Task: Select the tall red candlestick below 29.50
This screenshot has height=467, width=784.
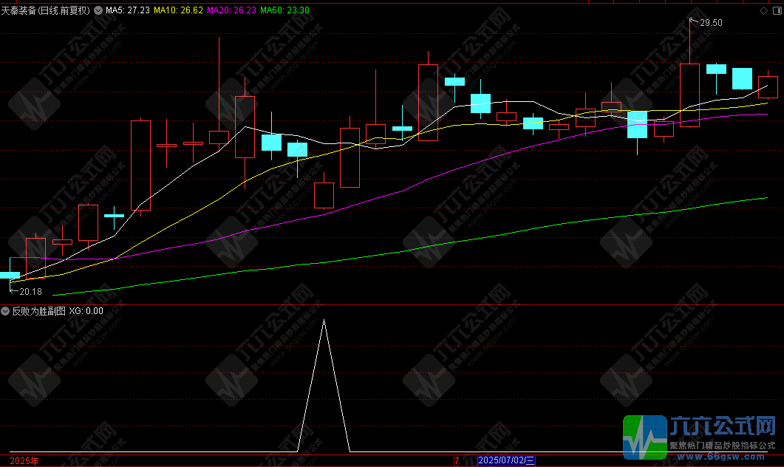Action: point(689,95)
